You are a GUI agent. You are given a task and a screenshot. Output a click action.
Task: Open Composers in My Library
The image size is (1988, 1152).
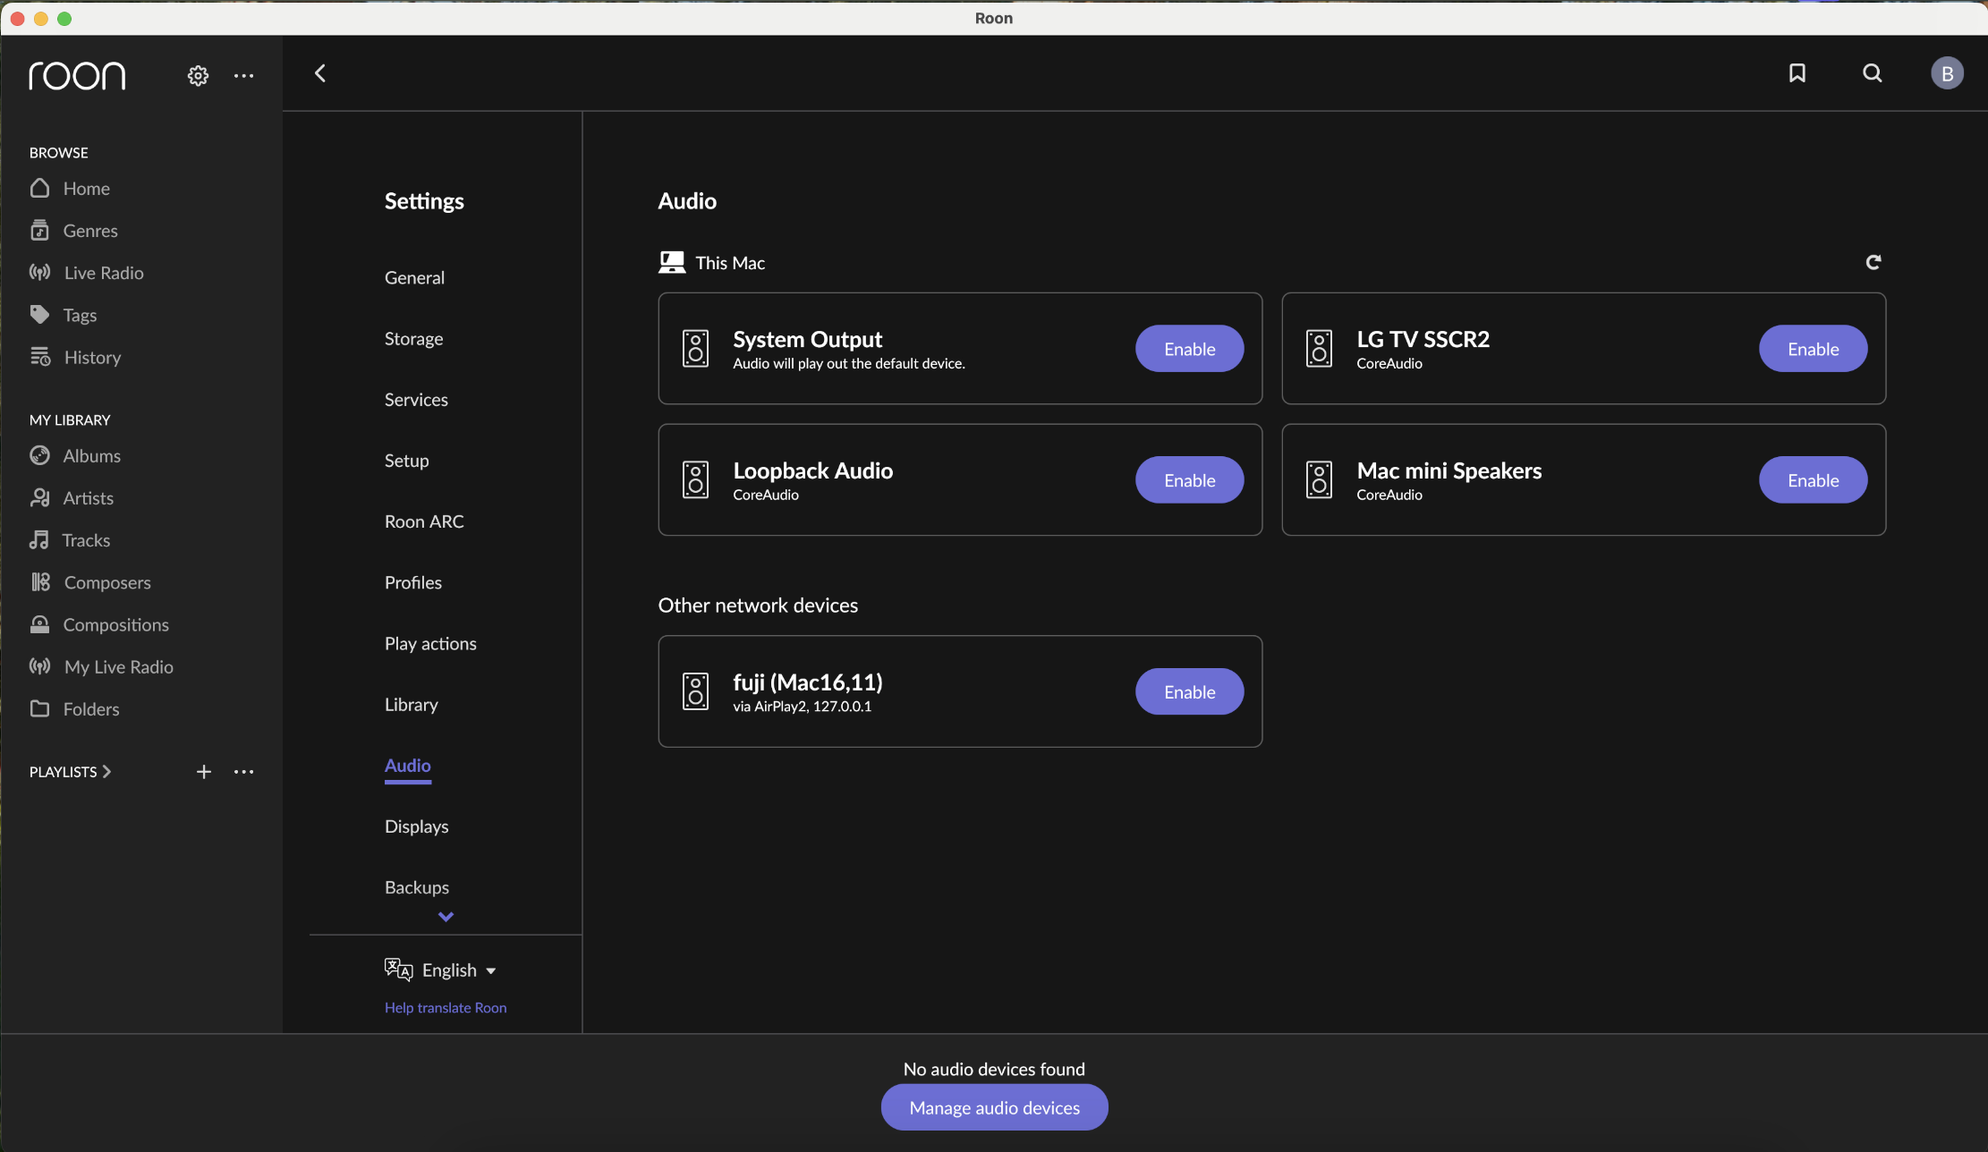tap(90, 582)
